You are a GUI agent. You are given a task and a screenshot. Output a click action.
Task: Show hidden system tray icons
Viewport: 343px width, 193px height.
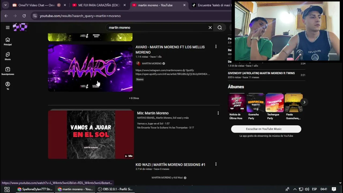tap(295, 189)
